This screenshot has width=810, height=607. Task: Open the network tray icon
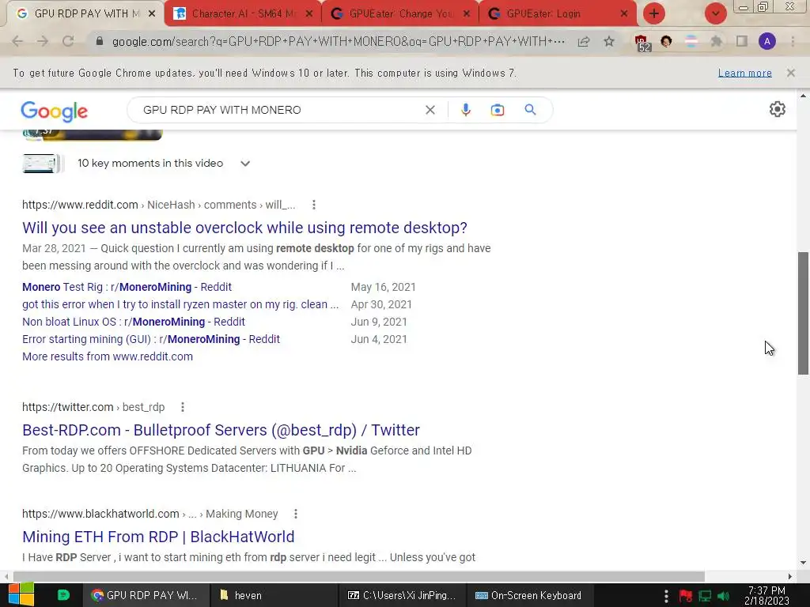pyautogui.click(x=705, y=596)
